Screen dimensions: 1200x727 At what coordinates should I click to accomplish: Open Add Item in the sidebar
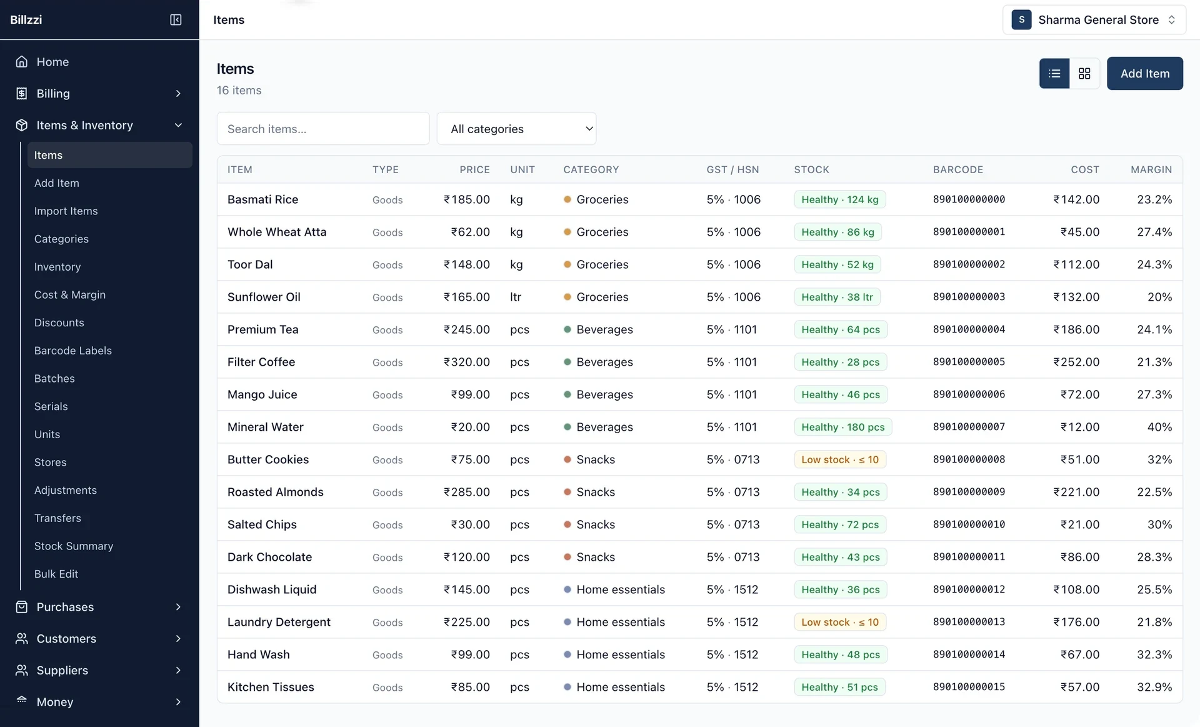point(109,183)
